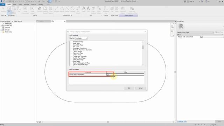Click the category list scroll down arrow
Viewport: 224px width, 126px height.
(x=143, y=65)
